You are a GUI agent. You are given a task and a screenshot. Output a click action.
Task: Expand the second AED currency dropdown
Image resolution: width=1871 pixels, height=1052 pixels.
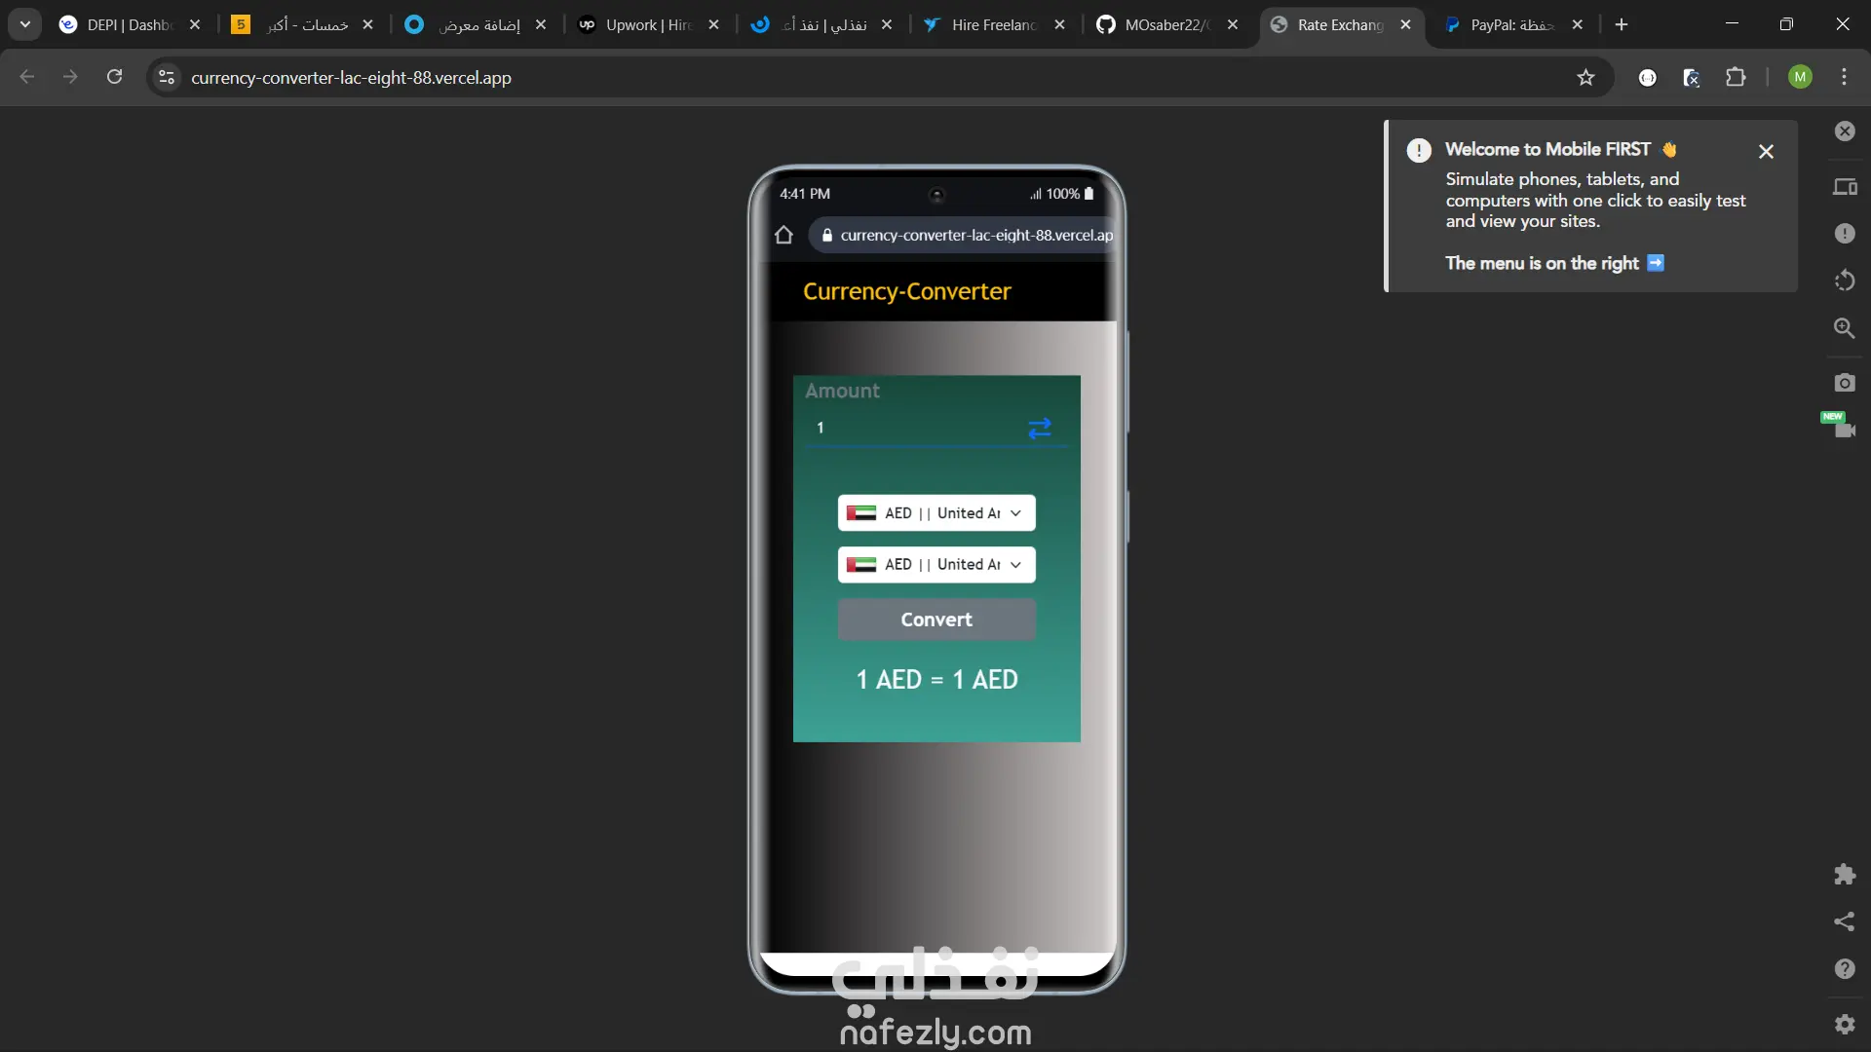935,565
